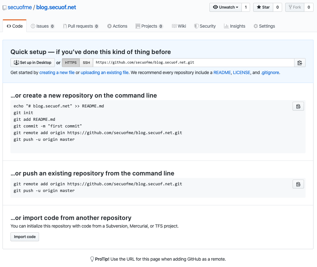Open the Issues tab

(43, 26)
